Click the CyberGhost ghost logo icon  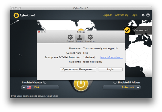pos(16,15)
